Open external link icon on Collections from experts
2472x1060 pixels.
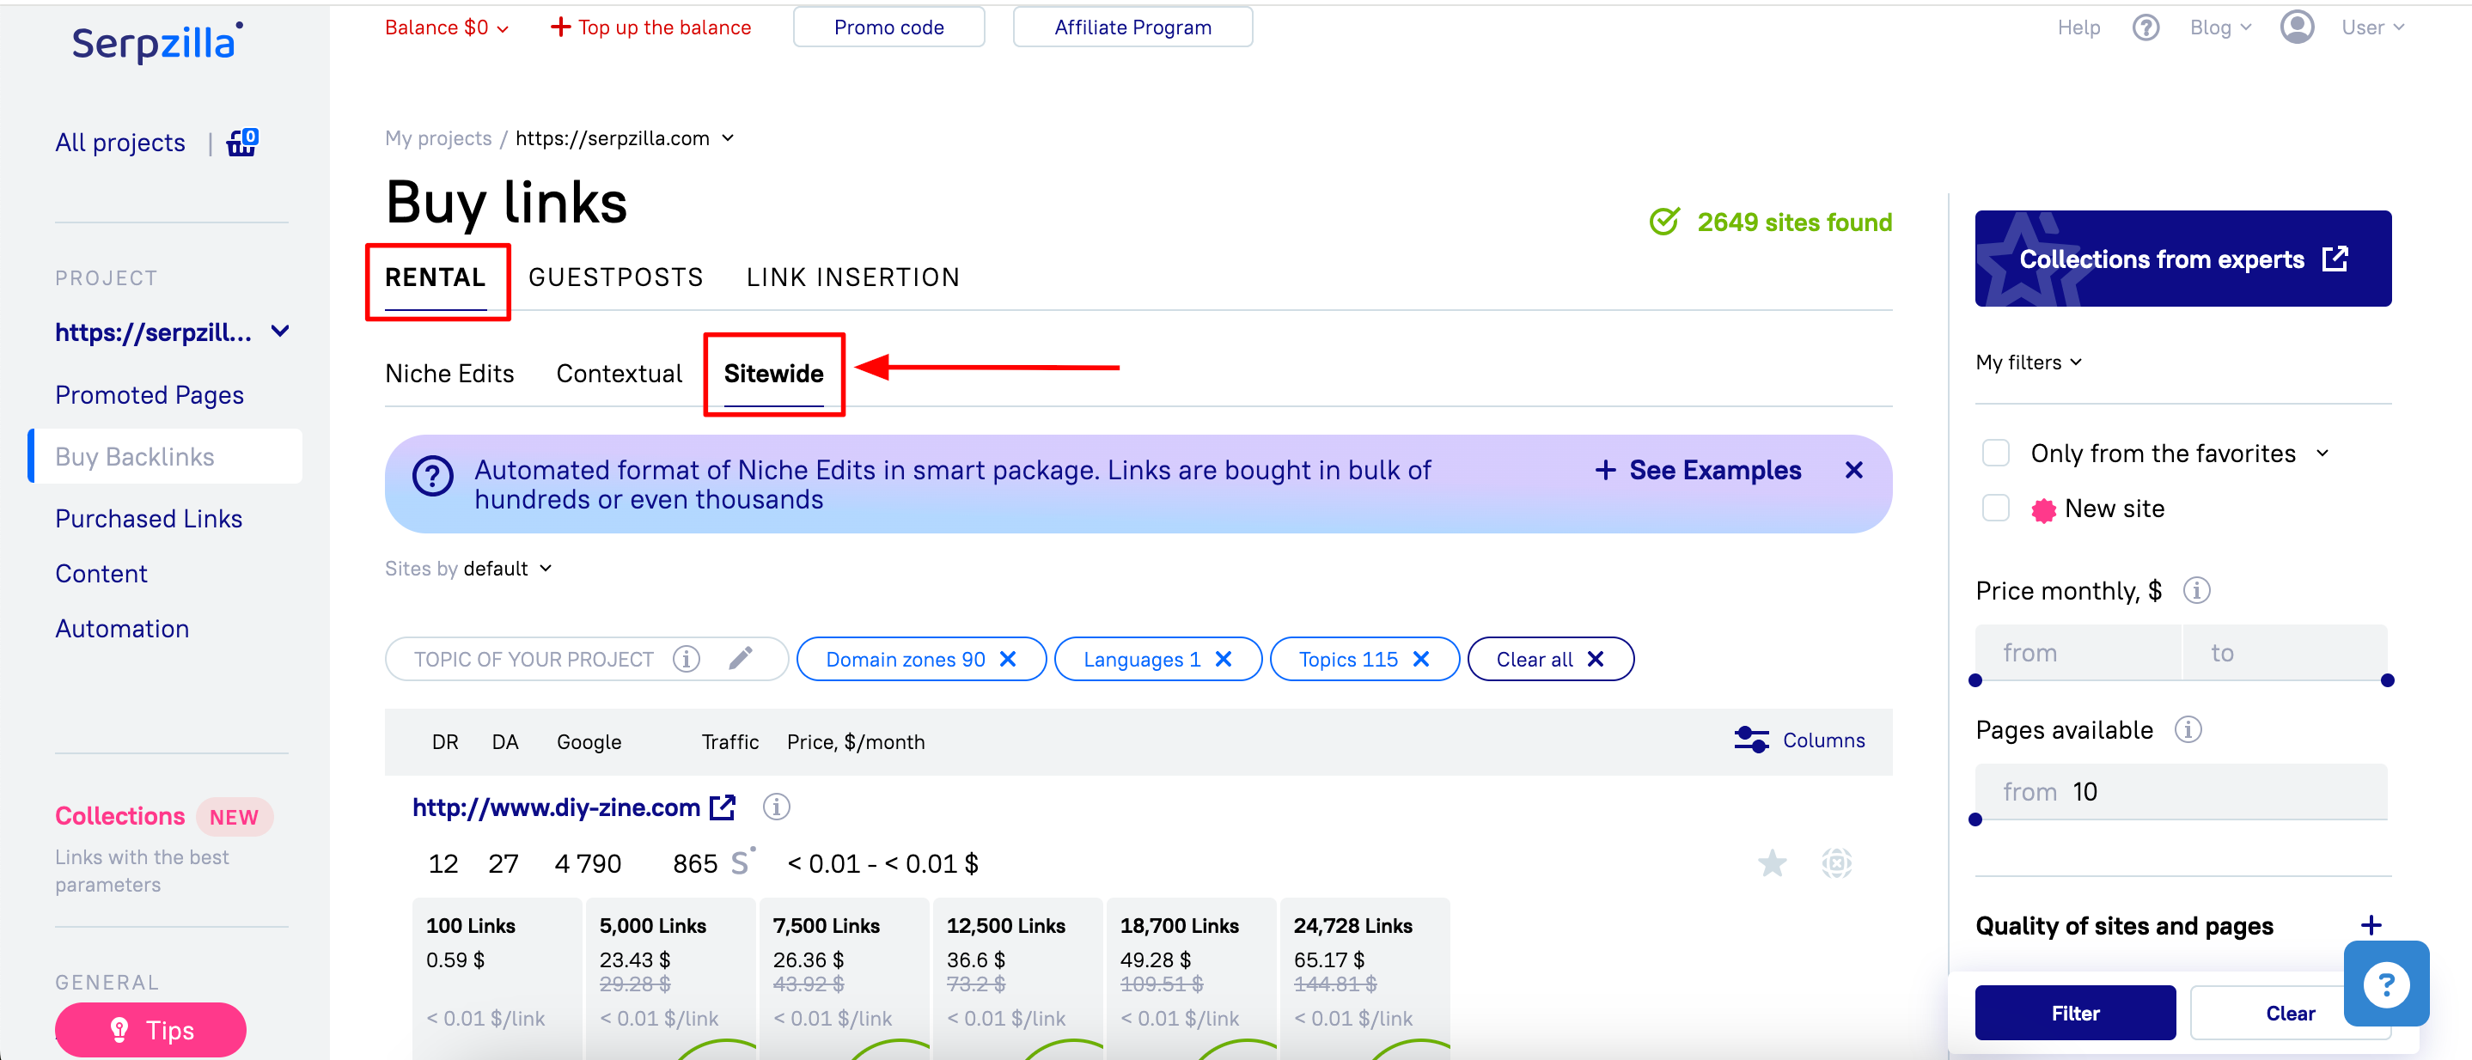coord(2335,259)
